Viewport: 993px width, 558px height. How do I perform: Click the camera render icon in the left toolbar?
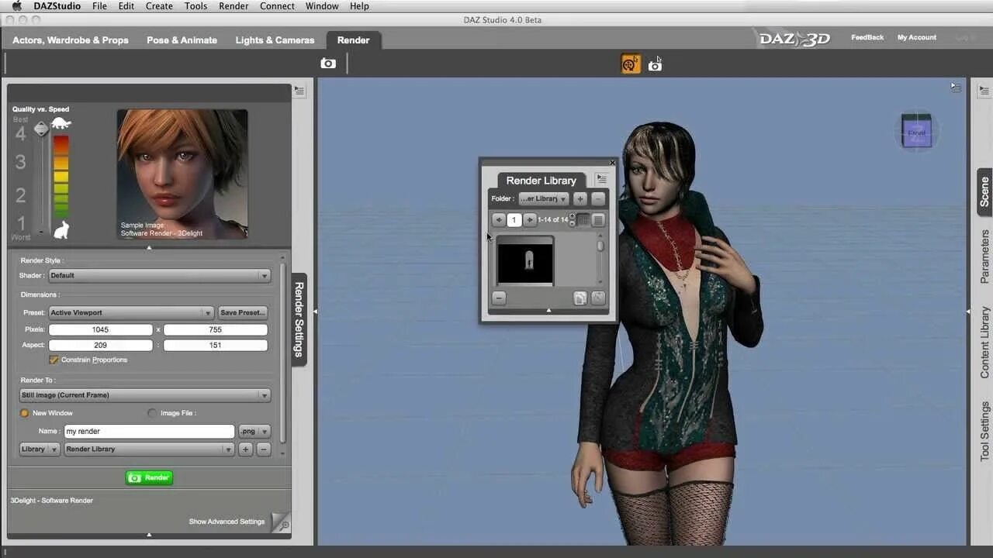pos(328,64)
